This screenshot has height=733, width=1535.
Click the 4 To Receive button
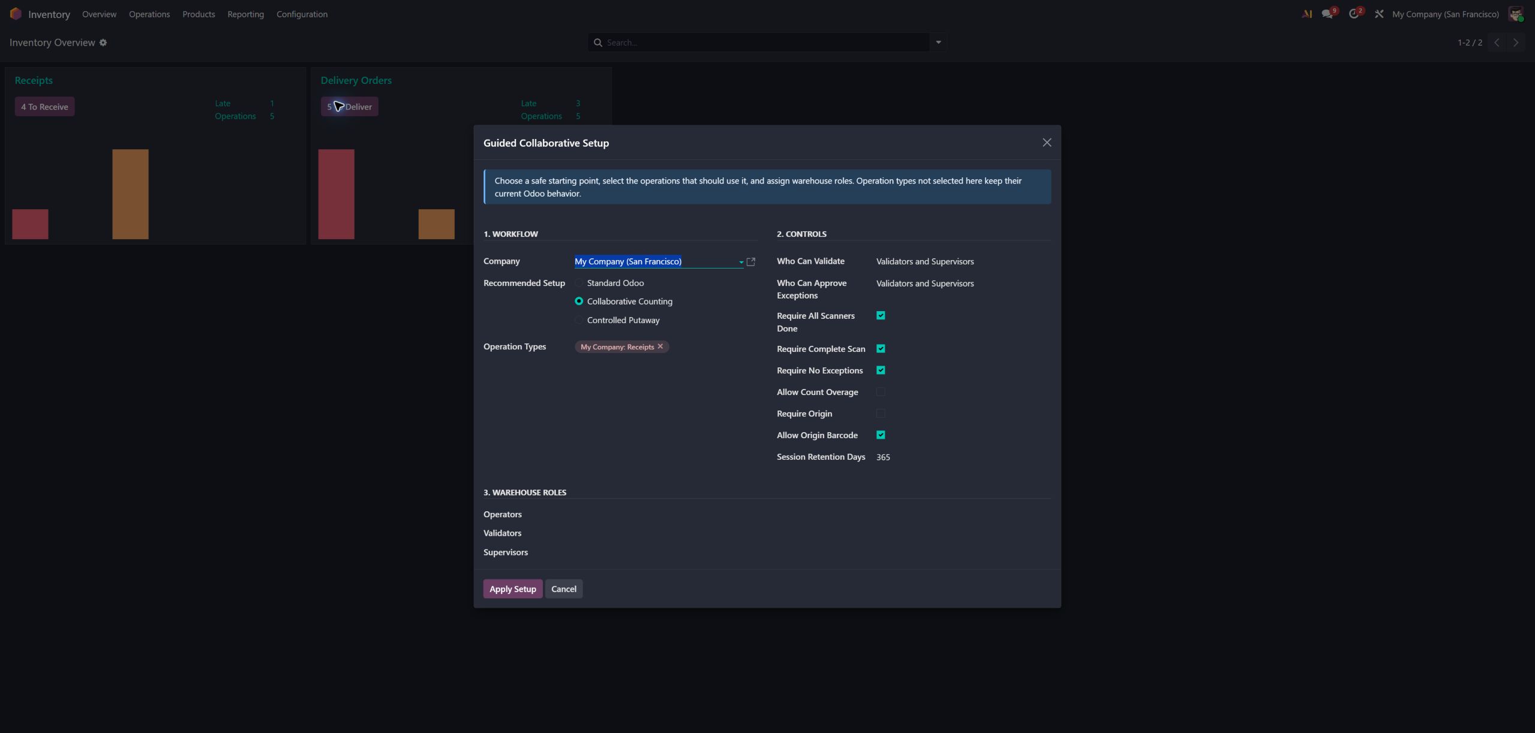pyautogui.click(x=44, y=107)
